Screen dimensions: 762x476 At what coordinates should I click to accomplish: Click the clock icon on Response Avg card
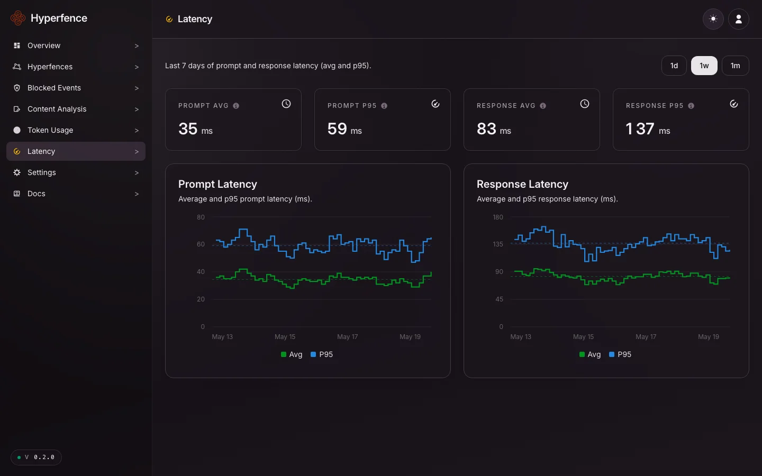(x=585, y=104)
